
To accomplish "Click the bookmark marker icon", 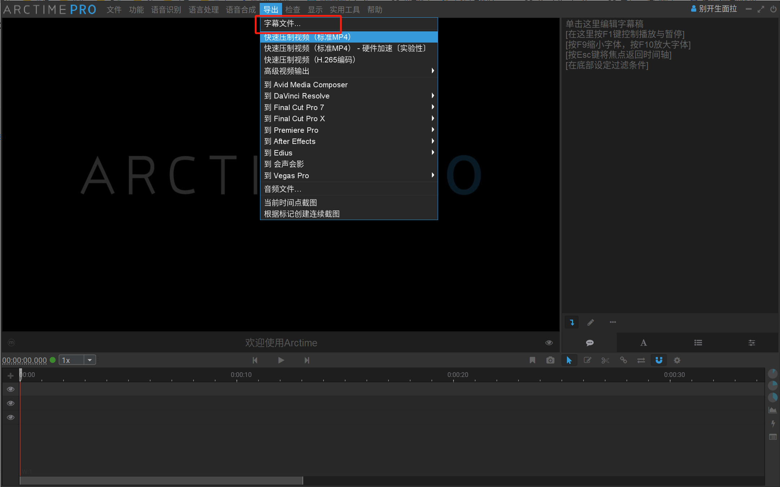I will pos(532,360).
